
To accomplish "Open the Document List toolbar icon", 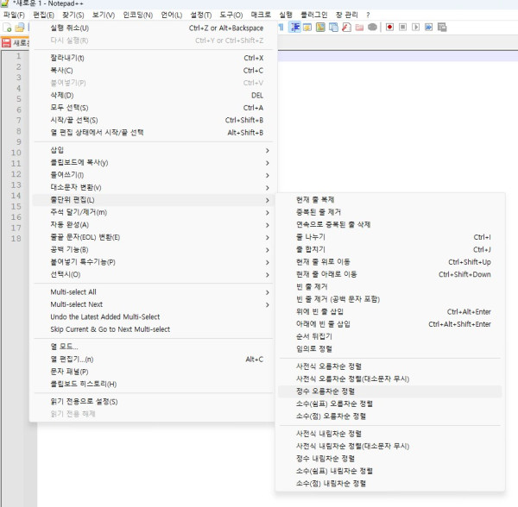I will [x=333, y=27].
